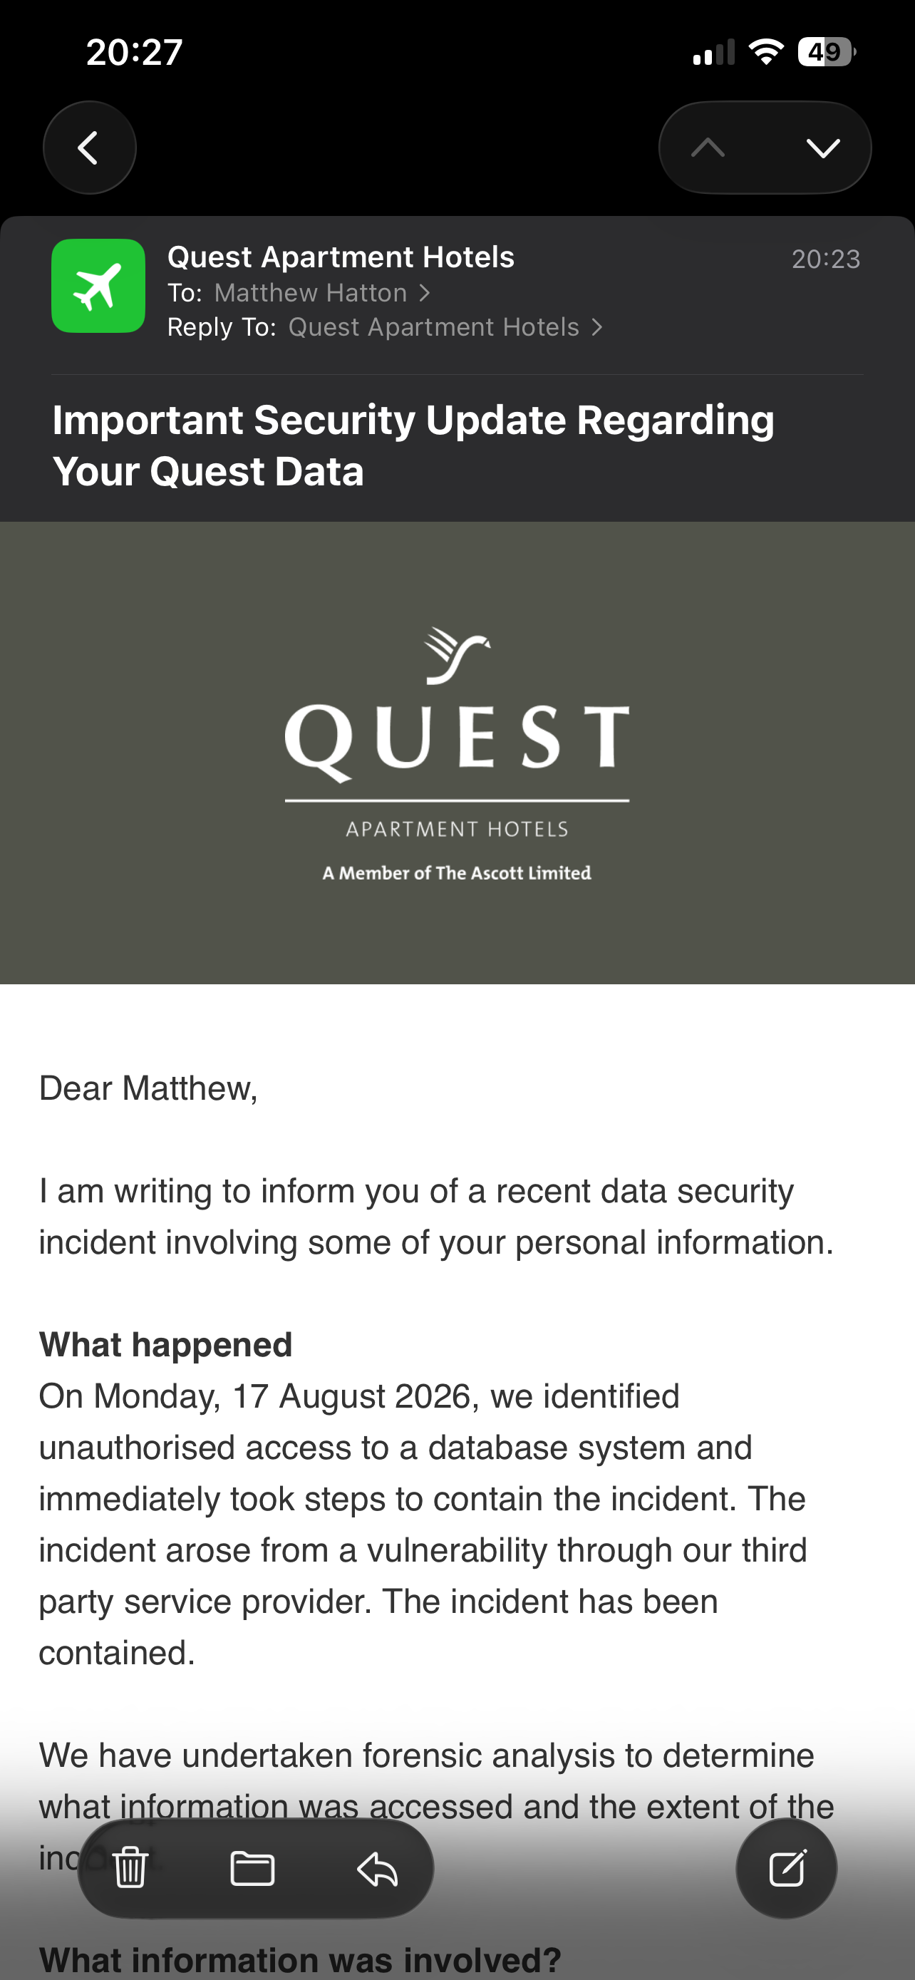Go to next message with down arrow
915x1980 pixels.
(823, 148)
